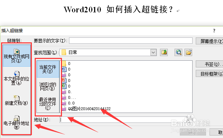The height and width of the screenshot is (138, 223).
Task: Select file named "0.0" in the list
Action: click(x=68, y=103)
